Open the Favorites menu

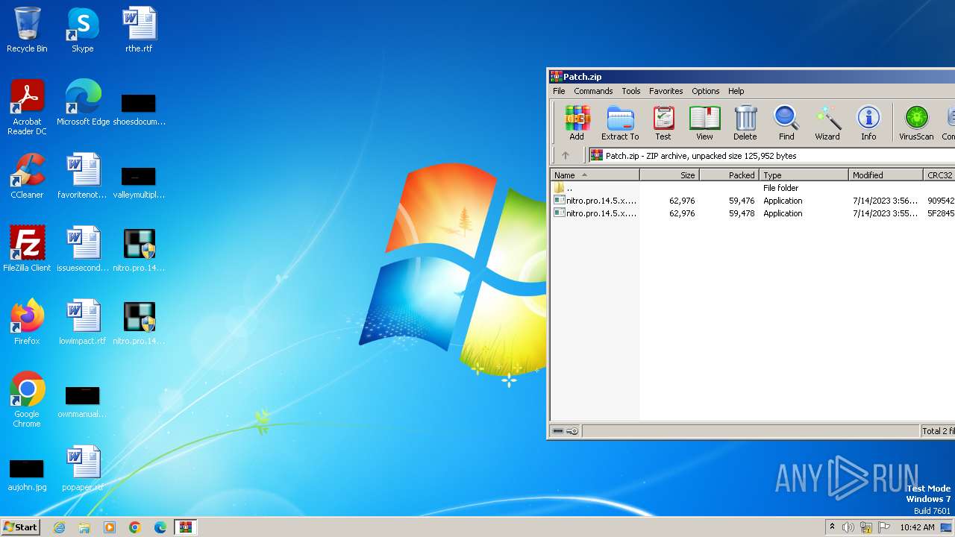tap(666, 91)
